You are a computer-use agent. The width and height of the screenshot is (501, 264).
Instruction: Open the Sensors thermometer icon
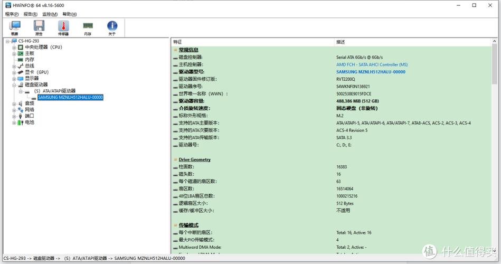63,28
